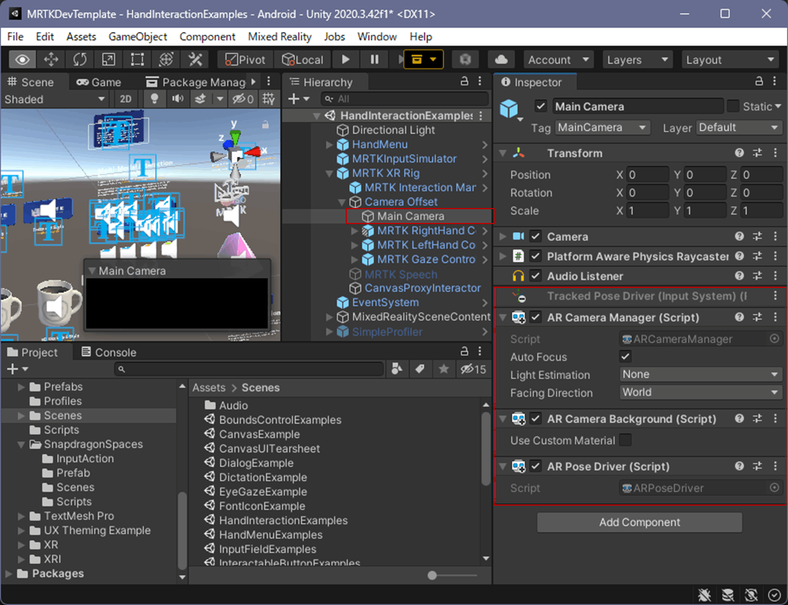Lock the Inspector panel
Viewport: 788px width, 605px height.
click(759, 81)
